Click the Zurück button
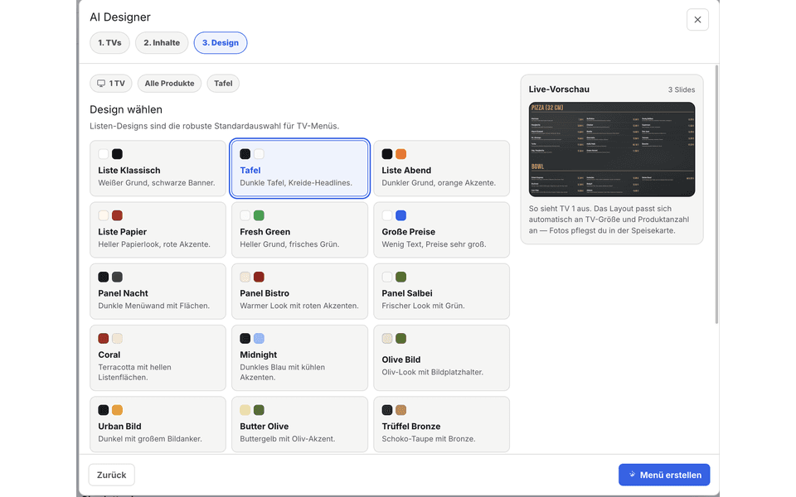The width and height of the screenshot is (796, 497). click(112, 475)
